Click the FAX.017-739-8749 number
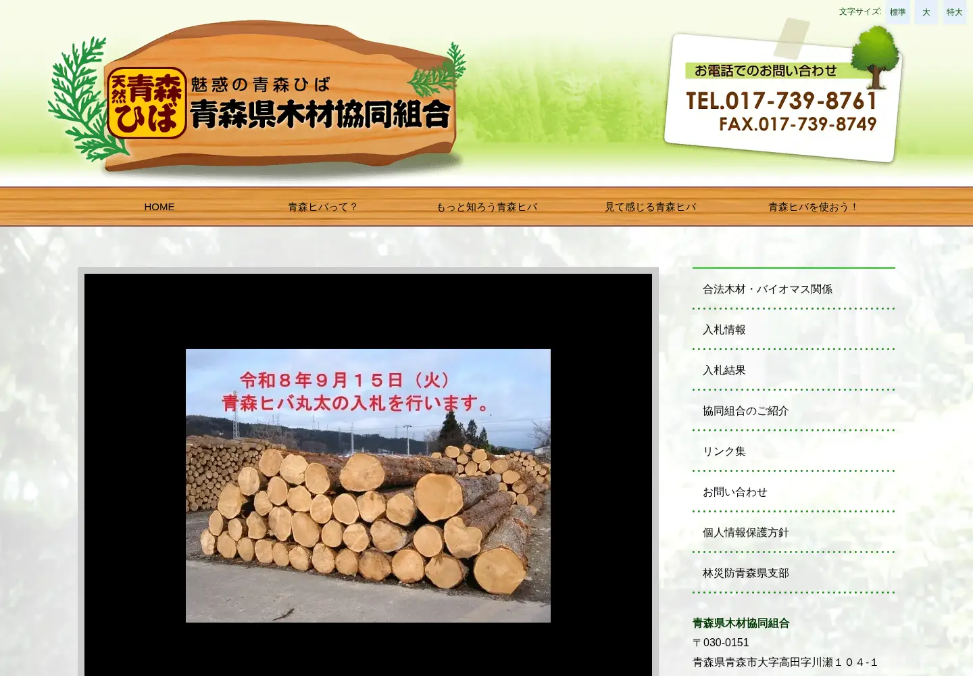Image resolution: width=973 pixels, height=676 pixels. point(798,124)
